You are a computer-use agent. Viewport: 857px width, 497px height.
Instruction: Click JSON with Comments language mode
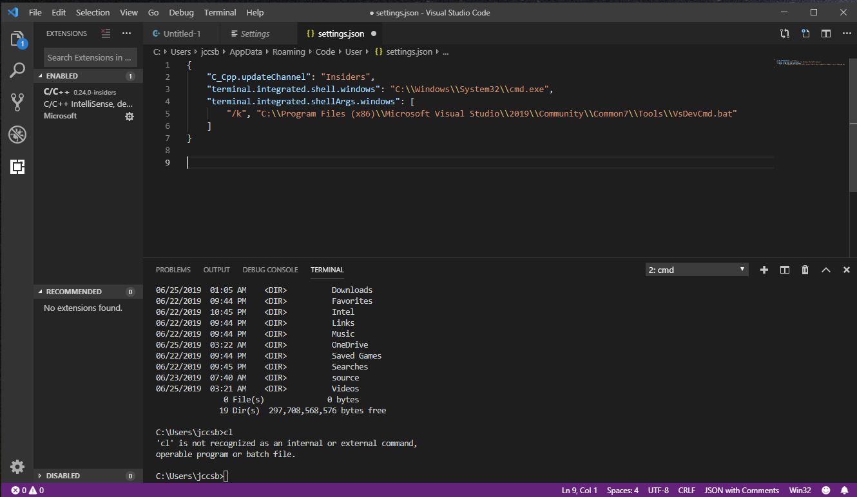coord(742,491)
